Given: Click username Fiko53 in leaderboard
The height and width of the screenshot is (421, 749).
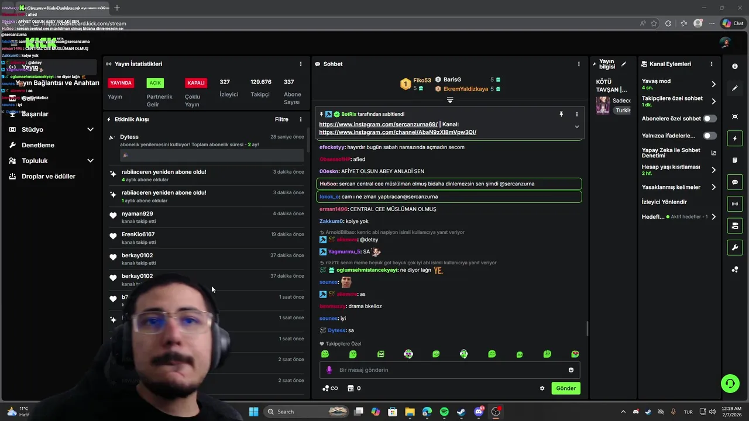Looking at the screenshot, I should click(x=422, y=80).
